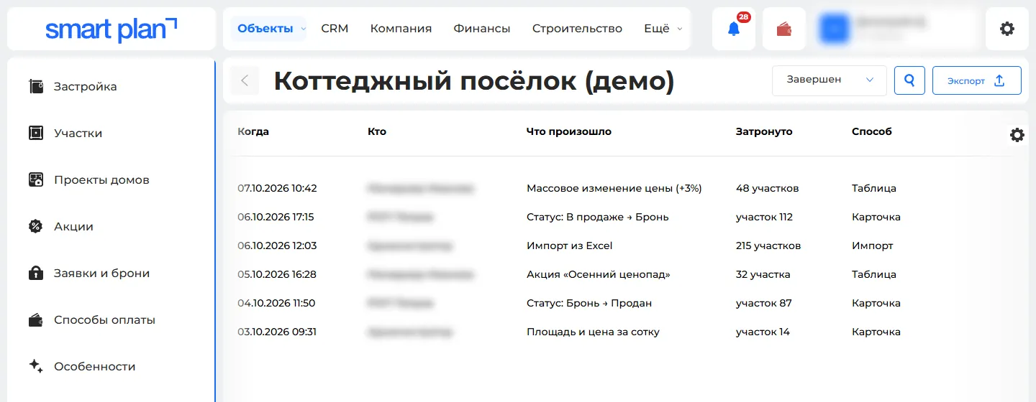Click the Способ column header
1036x402 pixels.
tap(872, 132)
